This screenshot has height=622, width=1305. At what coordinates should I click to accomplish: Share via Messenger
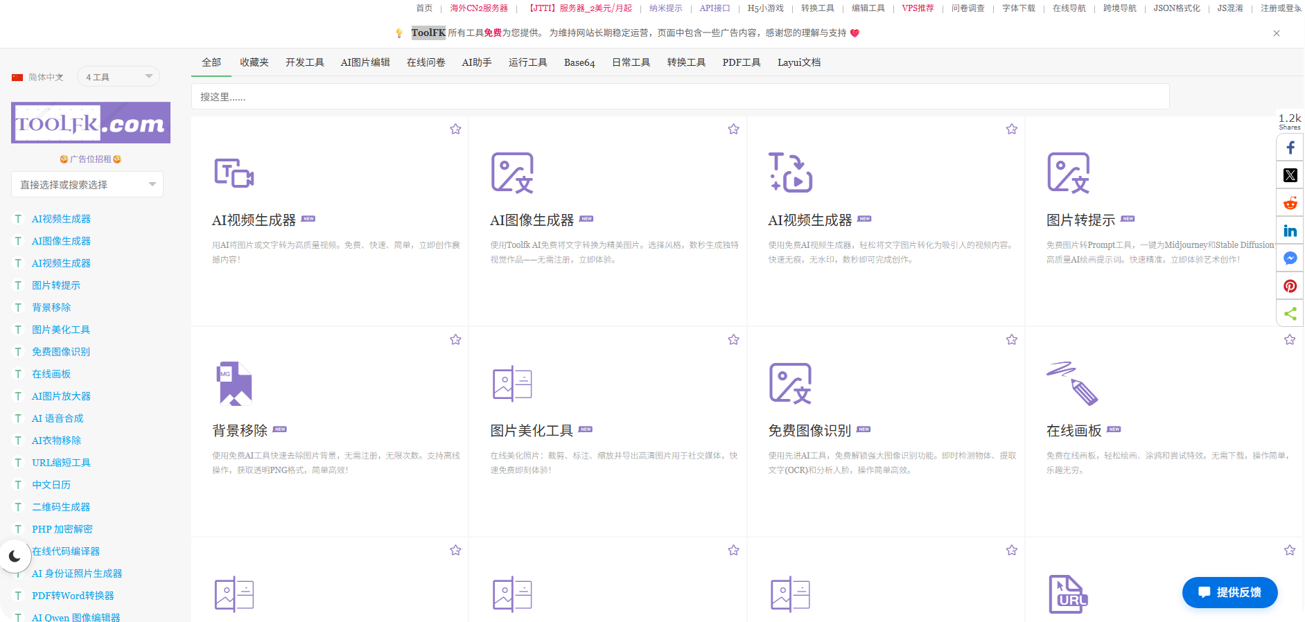pos(1290,258)
